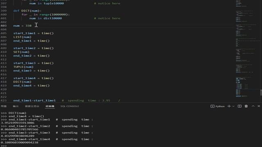The height and width of the screenshot is (147, 262).
Task: Click line number 403 in the gutter
Action: (4, 26)
